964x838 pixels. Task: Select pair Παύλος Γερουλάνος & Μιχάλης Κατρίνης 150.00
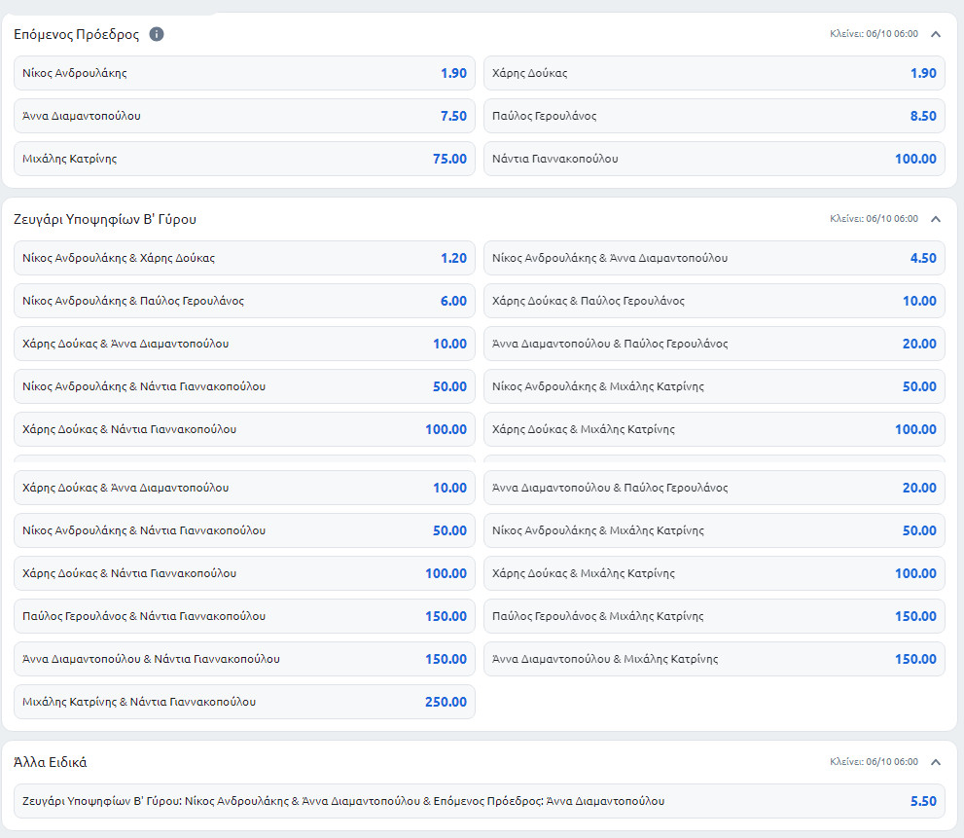[714, 616]
